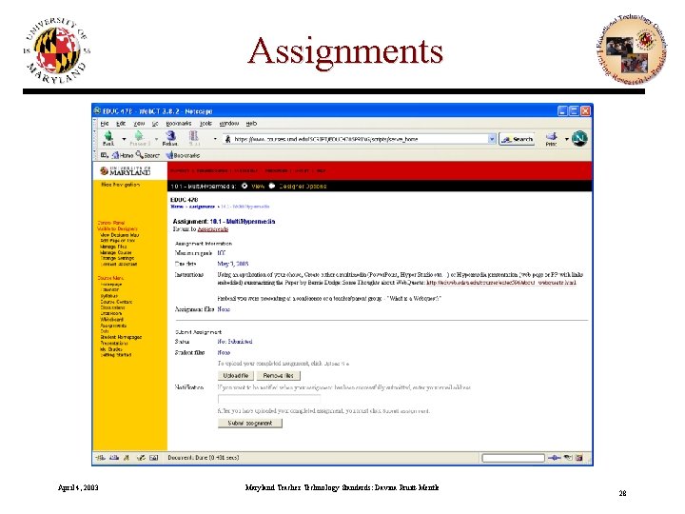This screenshot has height=514, width=685.
Task: Click the security lock icon in status bar
Action: [578, 458]
